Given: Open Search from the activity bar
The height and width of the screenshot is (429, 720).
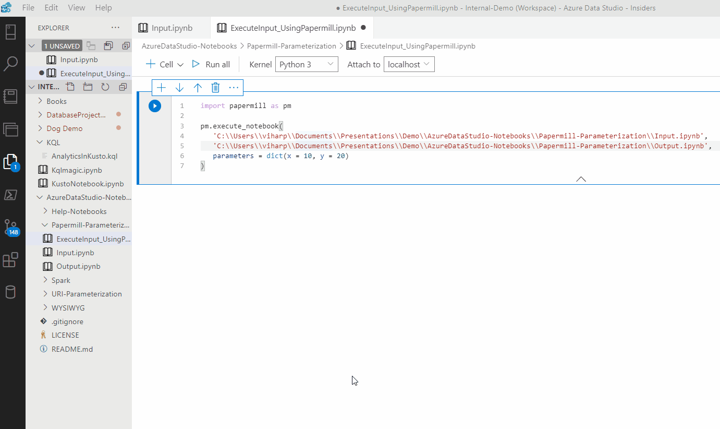Looking at the screenshot, I should tap(11, 64).
